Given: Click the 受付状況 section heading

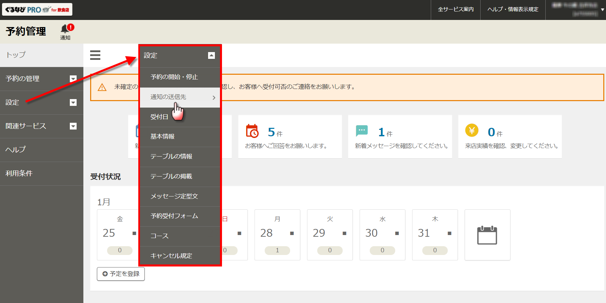Looking at the screenshot, I should click(x=105, y=177).
